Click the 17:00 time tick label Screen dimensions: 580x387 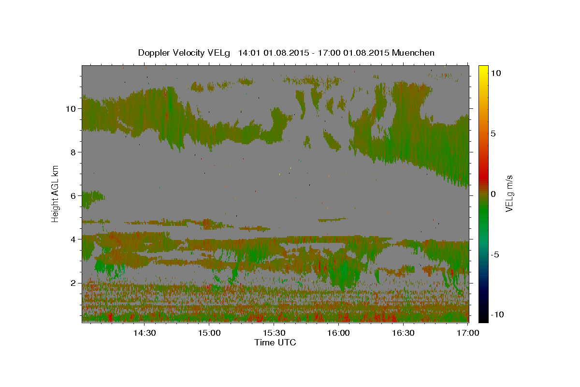468,333
